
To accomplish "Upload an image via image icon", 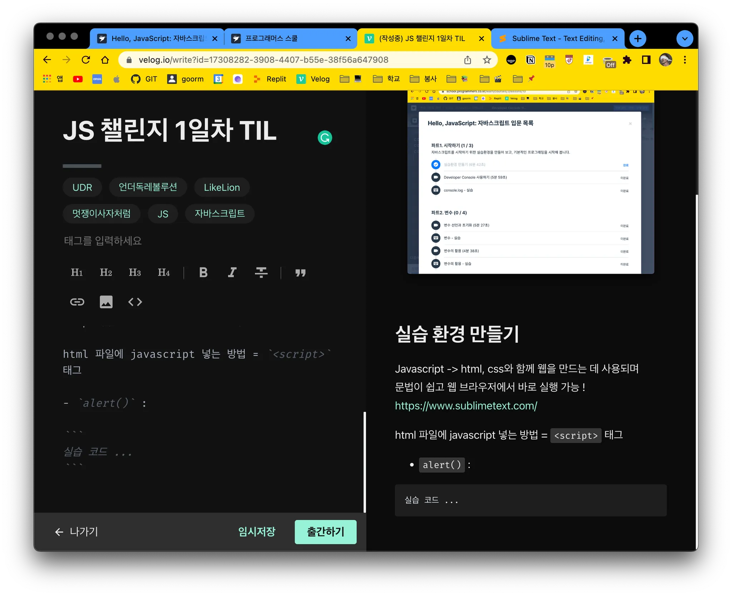I will [x=106, y=302].
